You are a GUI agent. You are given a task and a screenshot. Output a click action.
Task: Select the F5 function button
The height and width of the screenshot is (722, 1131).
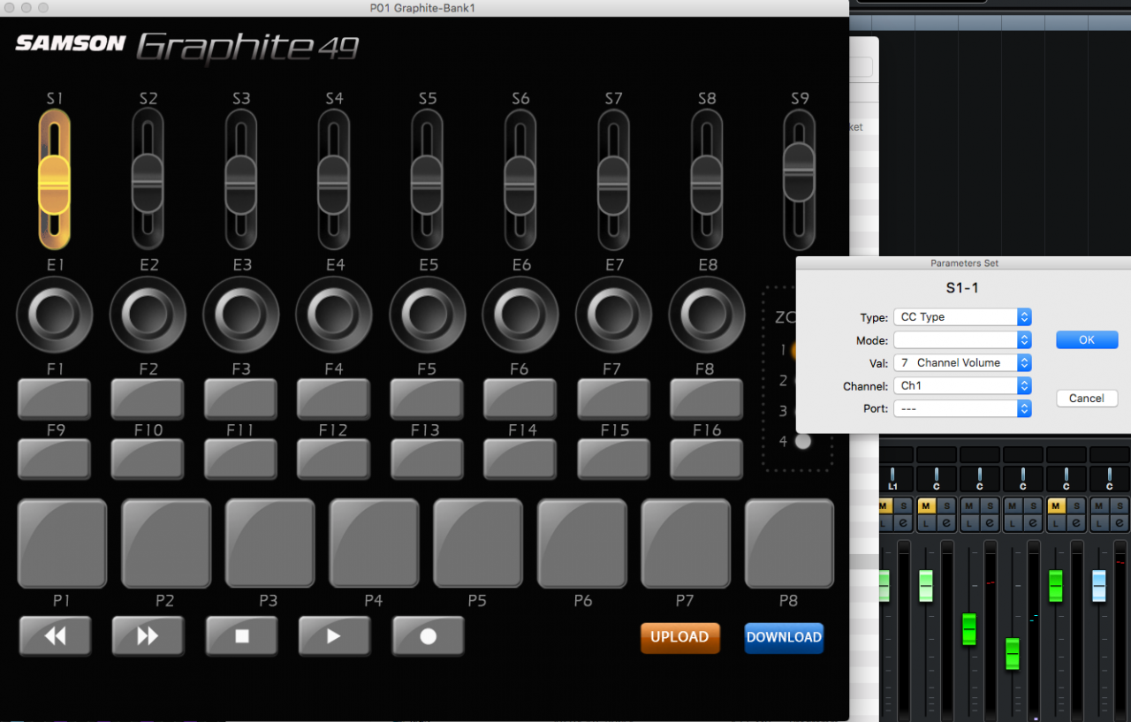pyautogui.click(x=428, y=399)
